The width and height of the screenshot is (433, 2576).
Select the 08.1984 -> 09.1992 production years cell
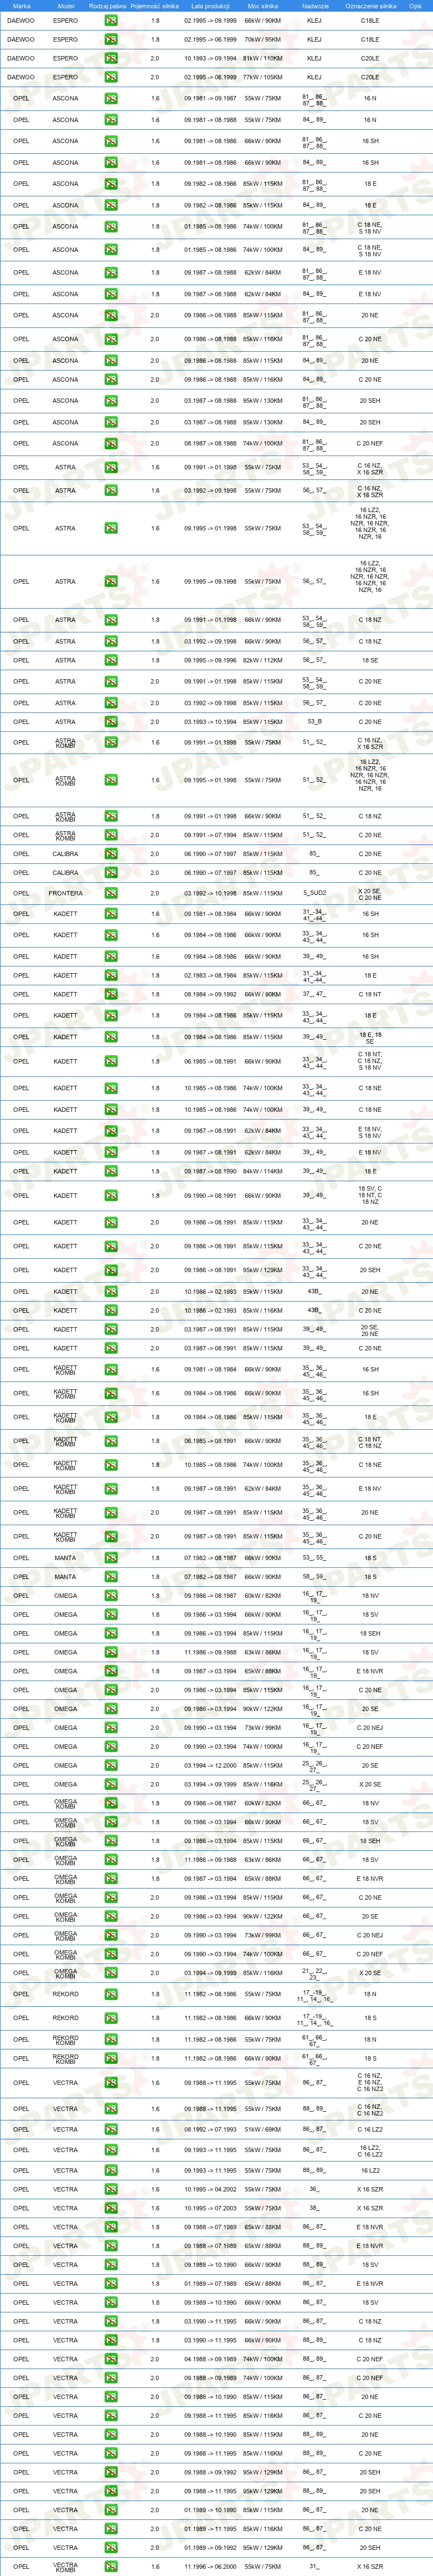[210, 994]
